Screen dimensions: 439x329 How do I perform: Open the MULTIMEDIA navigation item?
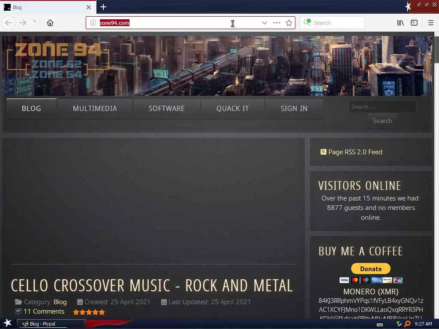click(x=95, y=108)
